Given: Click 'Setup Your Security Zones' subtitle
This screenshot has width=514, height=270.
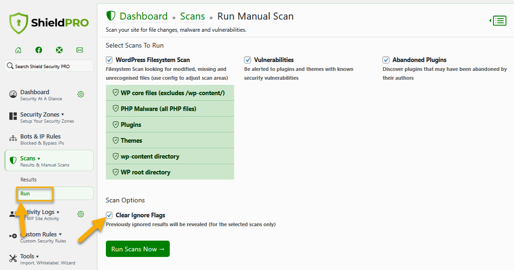Looking at the screenshot, I should 47,121.
